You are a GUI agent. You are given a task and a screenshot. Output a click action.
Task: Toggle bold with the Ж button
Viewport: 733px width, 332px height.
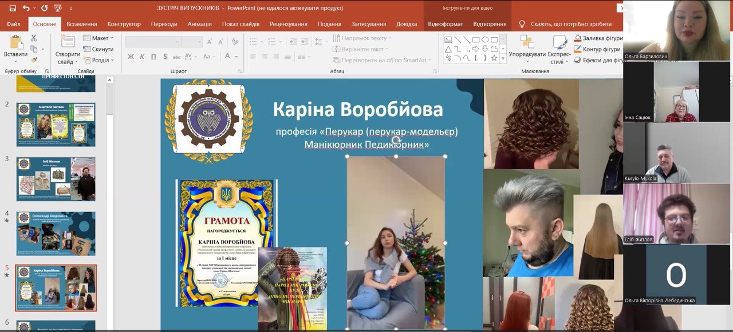tap(131, 56)
